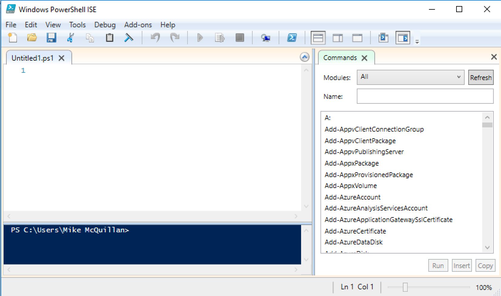Run the script with the green play icon
The width and height of the screenshot is (501, 296).
pos(200,38)
